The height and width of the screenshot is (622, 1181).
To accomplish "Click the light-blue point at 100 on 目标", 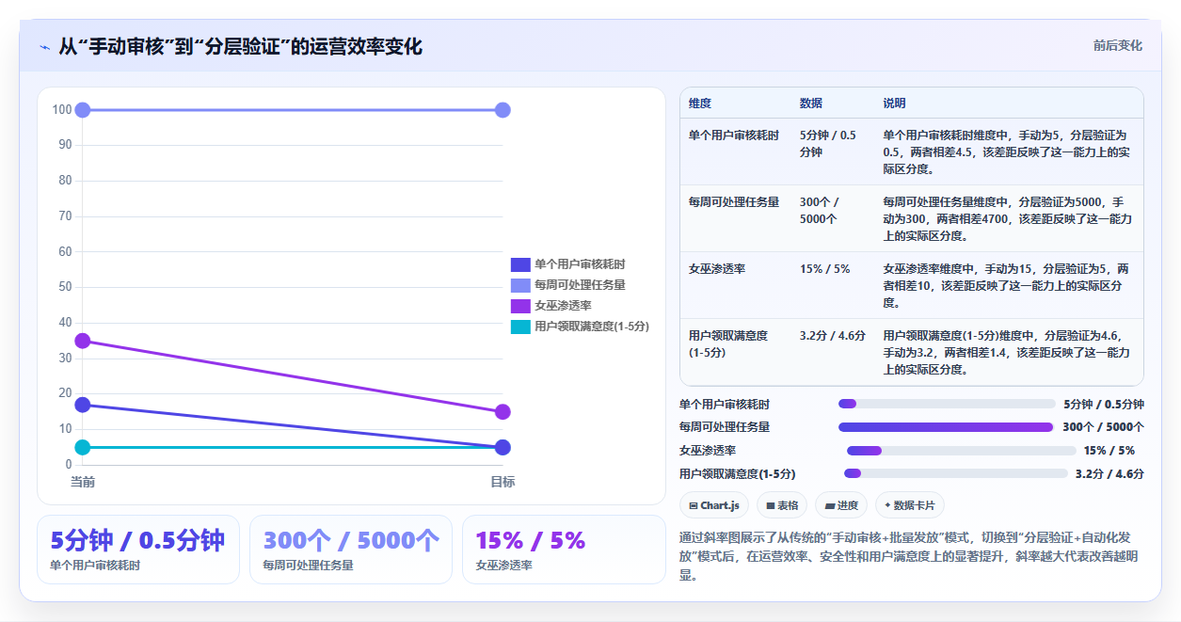I will [x=503, y=110].
